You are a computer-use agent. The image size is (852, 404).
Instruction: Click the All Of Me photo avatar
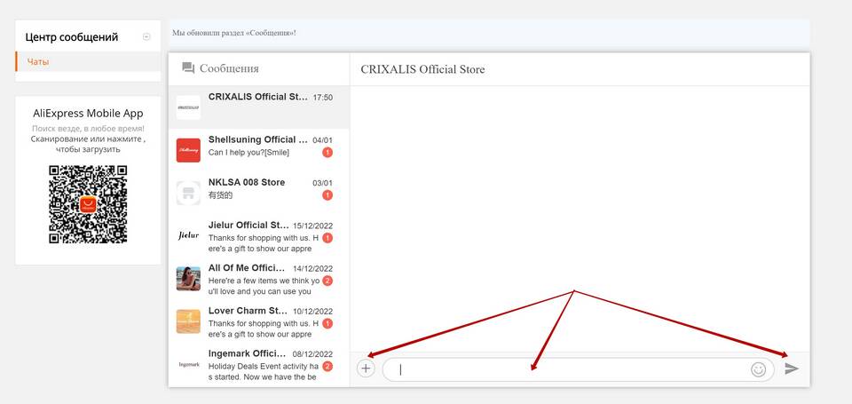tap(188, 279)
